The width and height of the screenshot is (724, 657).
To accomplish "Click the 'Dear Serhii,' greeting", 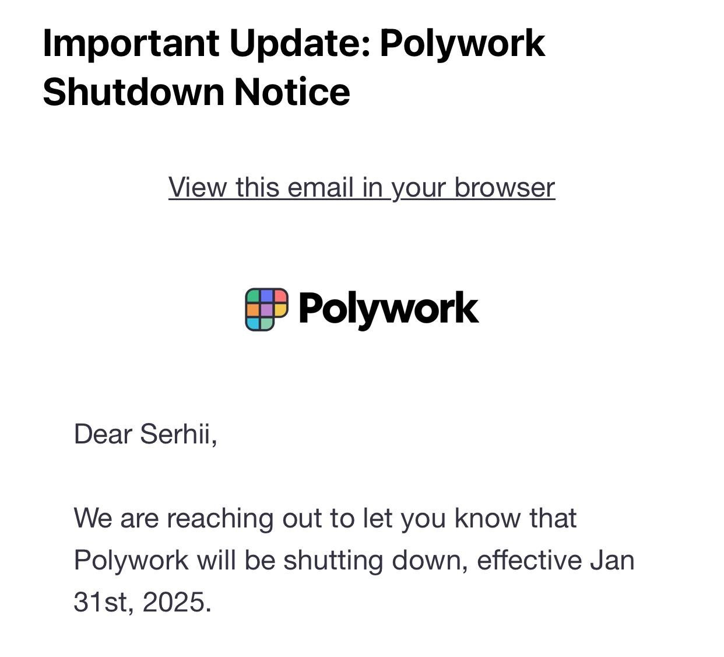I will 146,434.
